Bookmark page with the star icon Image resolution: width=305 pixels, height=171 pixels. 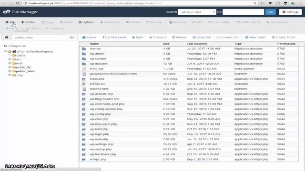click(x=255, y=3)
